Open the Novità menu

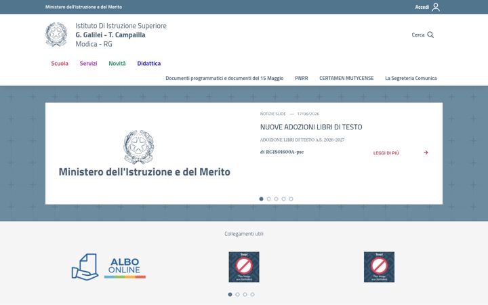click(x=117, y=63)
